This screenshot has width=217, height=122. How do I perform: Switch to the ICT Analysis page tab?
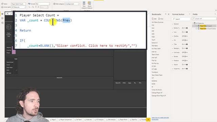pyautogui.click(x=99, y=120)
